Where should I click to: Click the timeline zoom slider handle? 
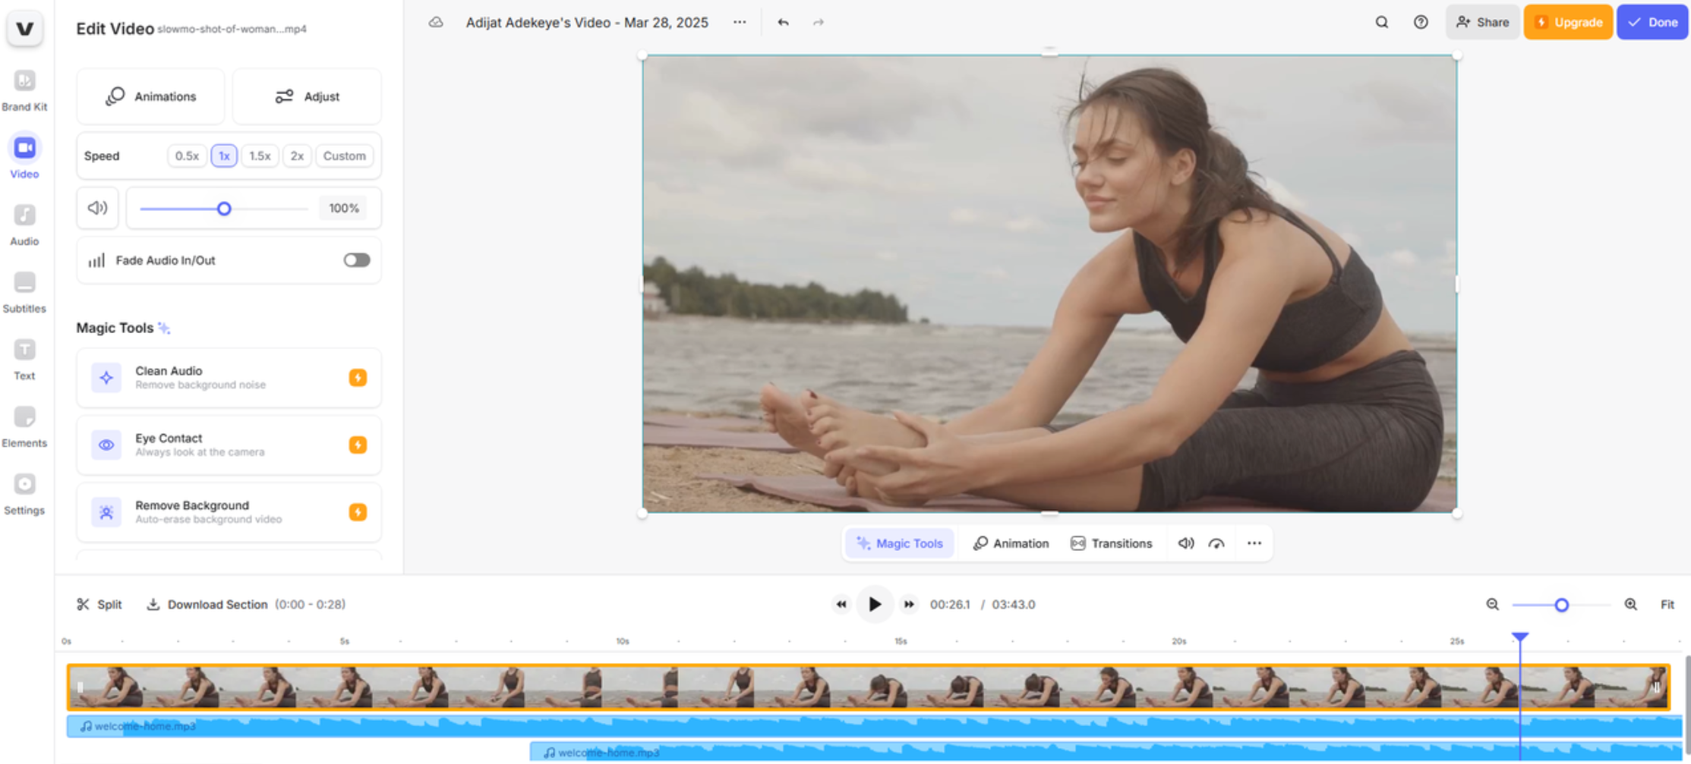pos(1562,605)
